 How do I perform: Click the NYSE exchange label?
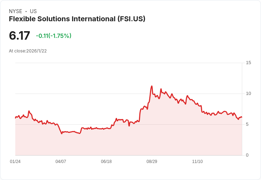(16, 11)
